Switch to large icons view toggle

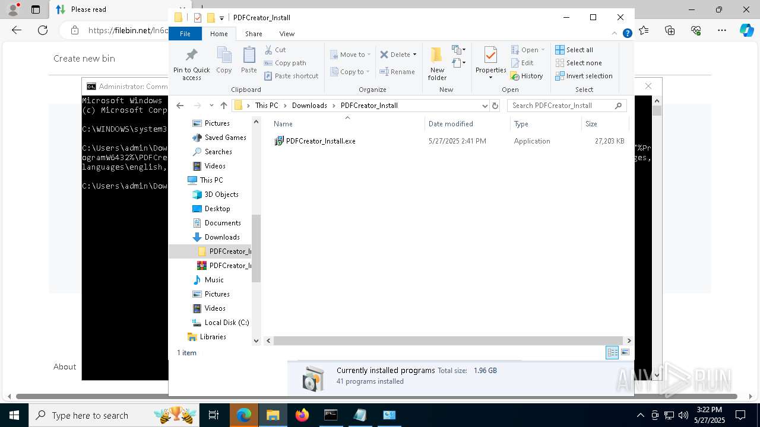pos(625,353)
